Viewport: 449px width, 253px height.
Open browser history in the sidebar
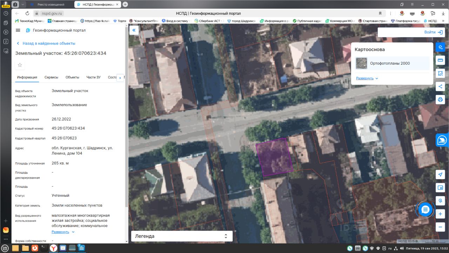tap(6, 13)
